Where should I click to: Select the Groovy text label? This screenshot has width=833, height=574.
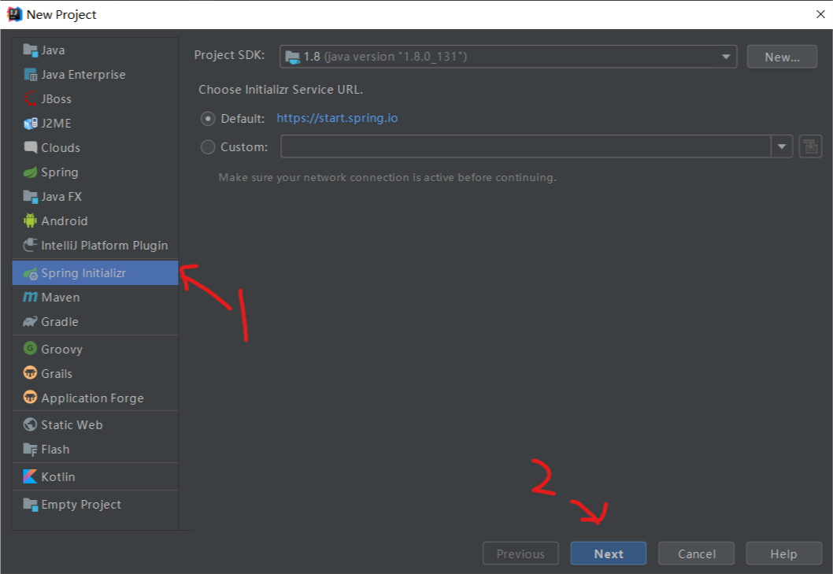[x=61, y=349]
